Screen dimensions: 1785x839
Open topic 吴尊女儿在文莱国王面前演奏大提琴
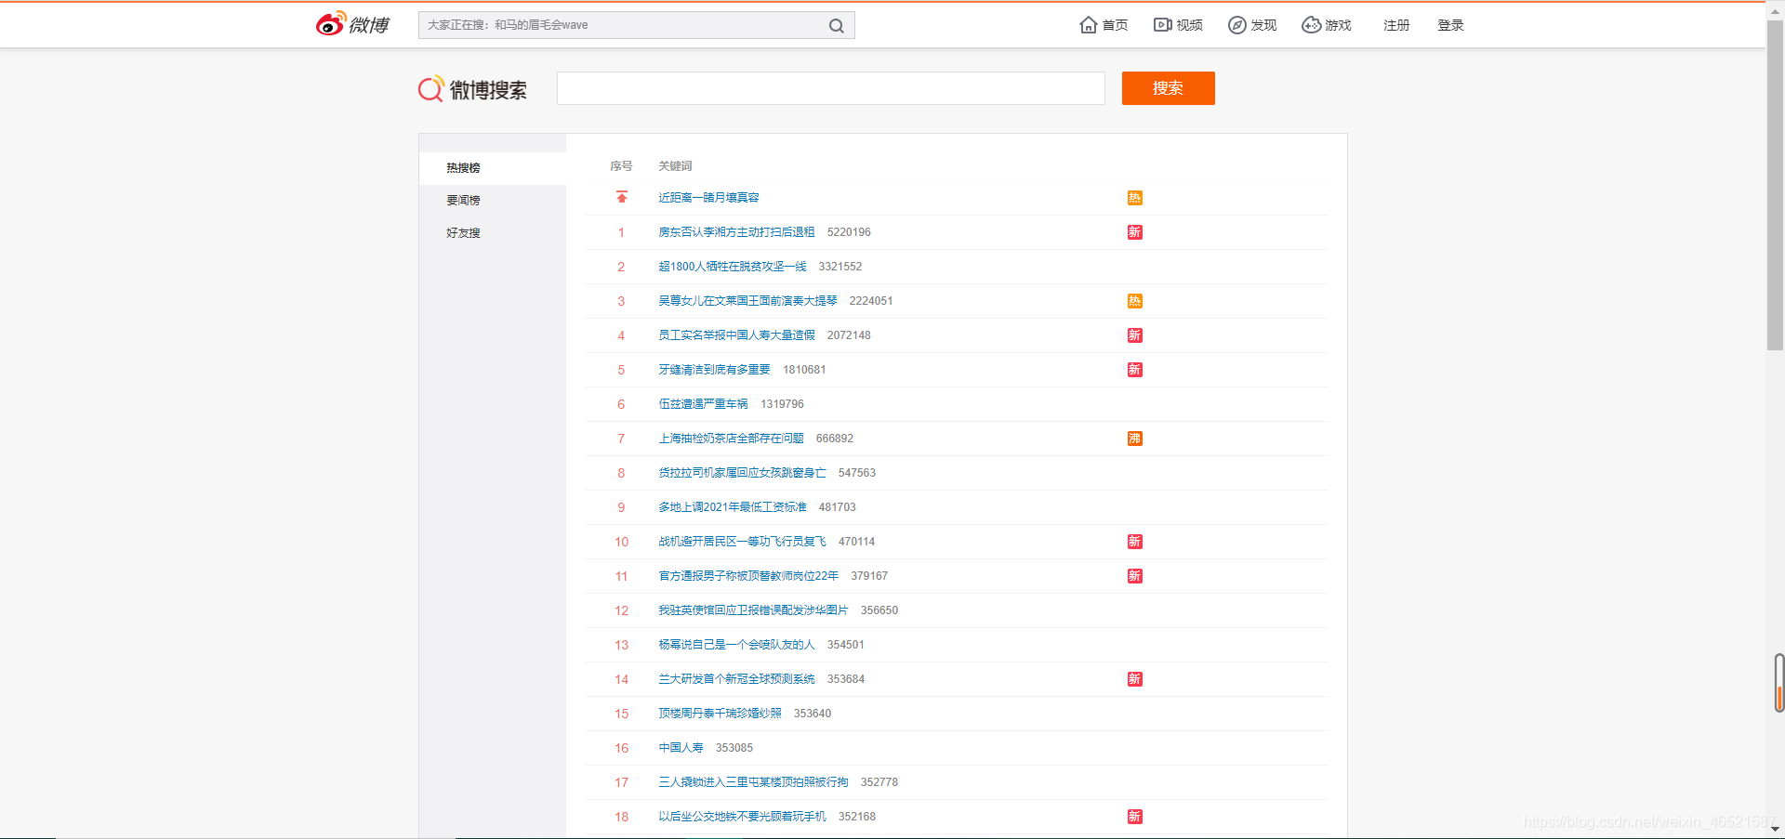pyautogui.click(x=747, y=301)
